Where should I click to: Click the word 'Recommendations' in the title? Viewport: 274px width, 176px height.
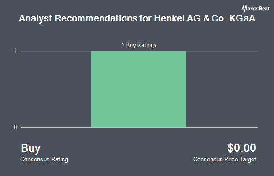point(96,18)
